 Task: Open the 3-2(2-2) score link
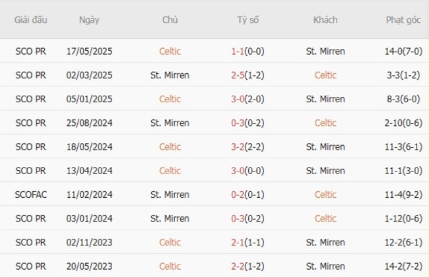tap(248, 147)
